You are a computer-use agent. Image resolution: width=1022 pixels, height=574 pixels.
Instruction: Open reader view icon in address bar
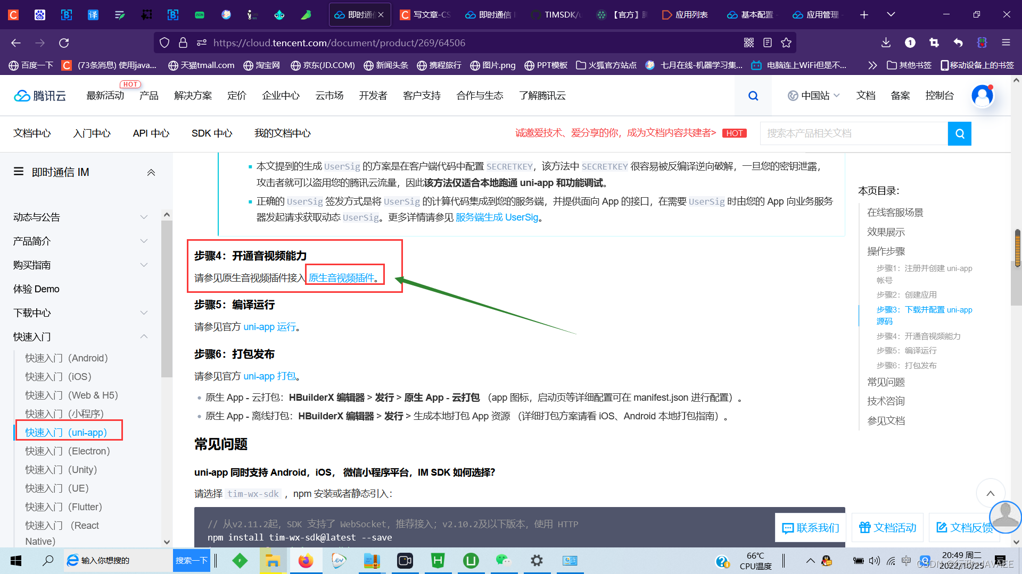coord(768,43)
